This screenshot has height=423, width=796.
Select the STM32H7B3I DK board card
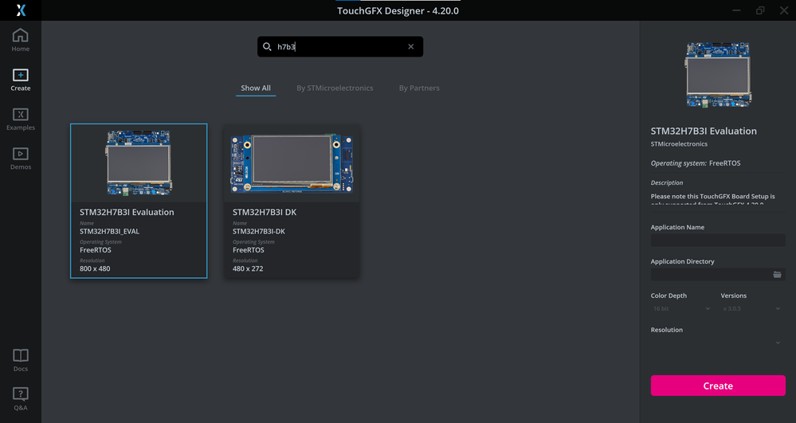pos(292,201)
